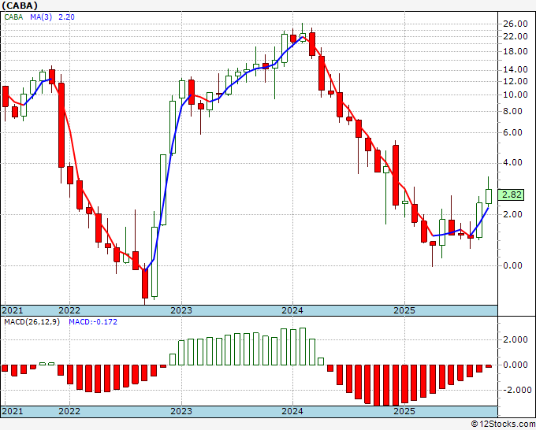Screen dimensions: 536x430
Task: Click the 12.00 price axis label
Action: pyautogui.click(x=516, y=81)
